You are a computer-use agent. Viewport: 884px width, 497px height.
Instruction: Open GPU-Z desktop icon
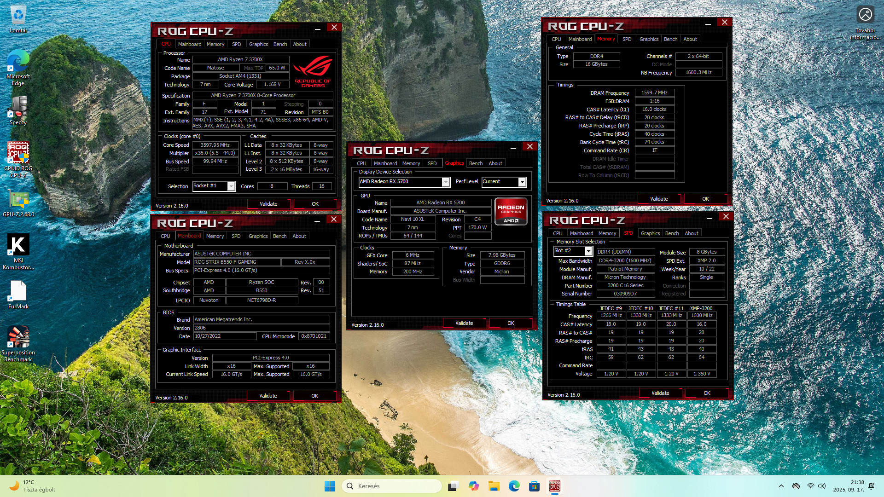pos(18,201)
